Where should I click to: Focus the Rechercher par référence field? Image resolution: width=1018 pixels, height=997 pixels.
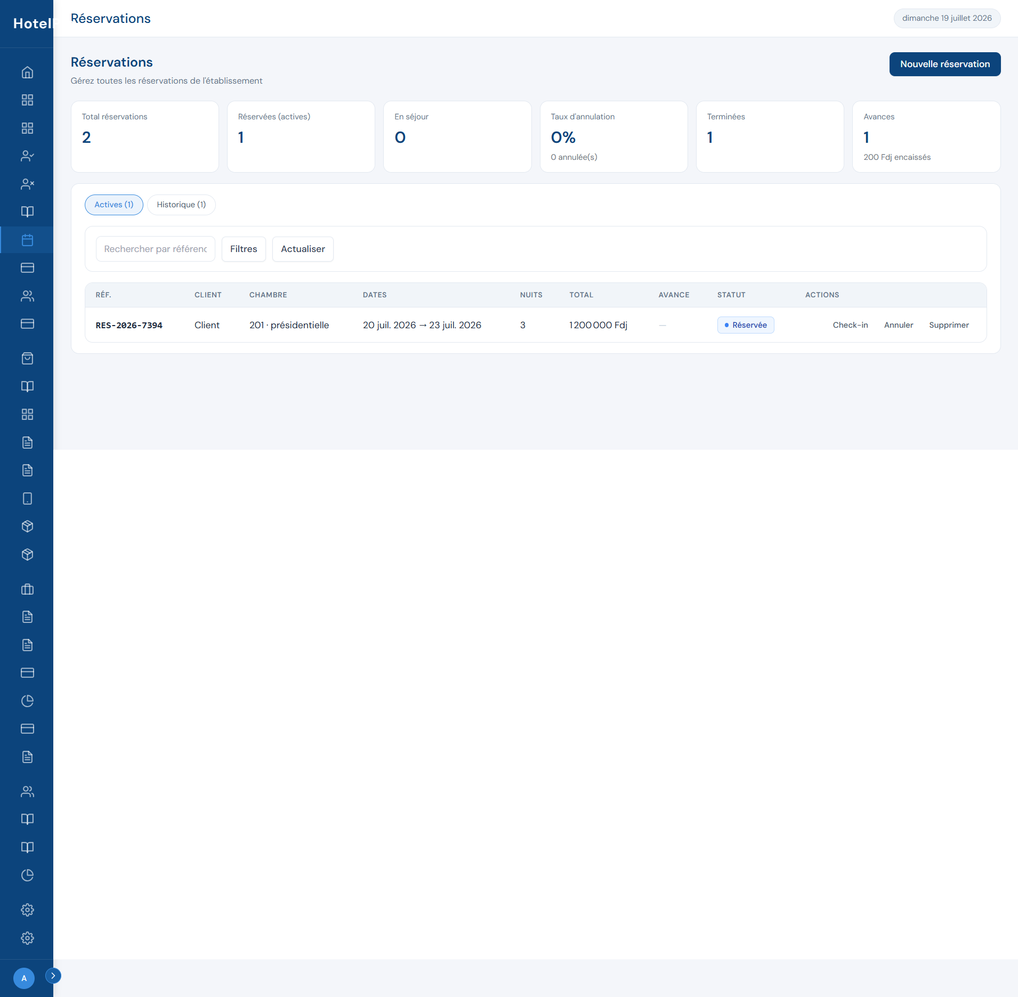point(156,249)
